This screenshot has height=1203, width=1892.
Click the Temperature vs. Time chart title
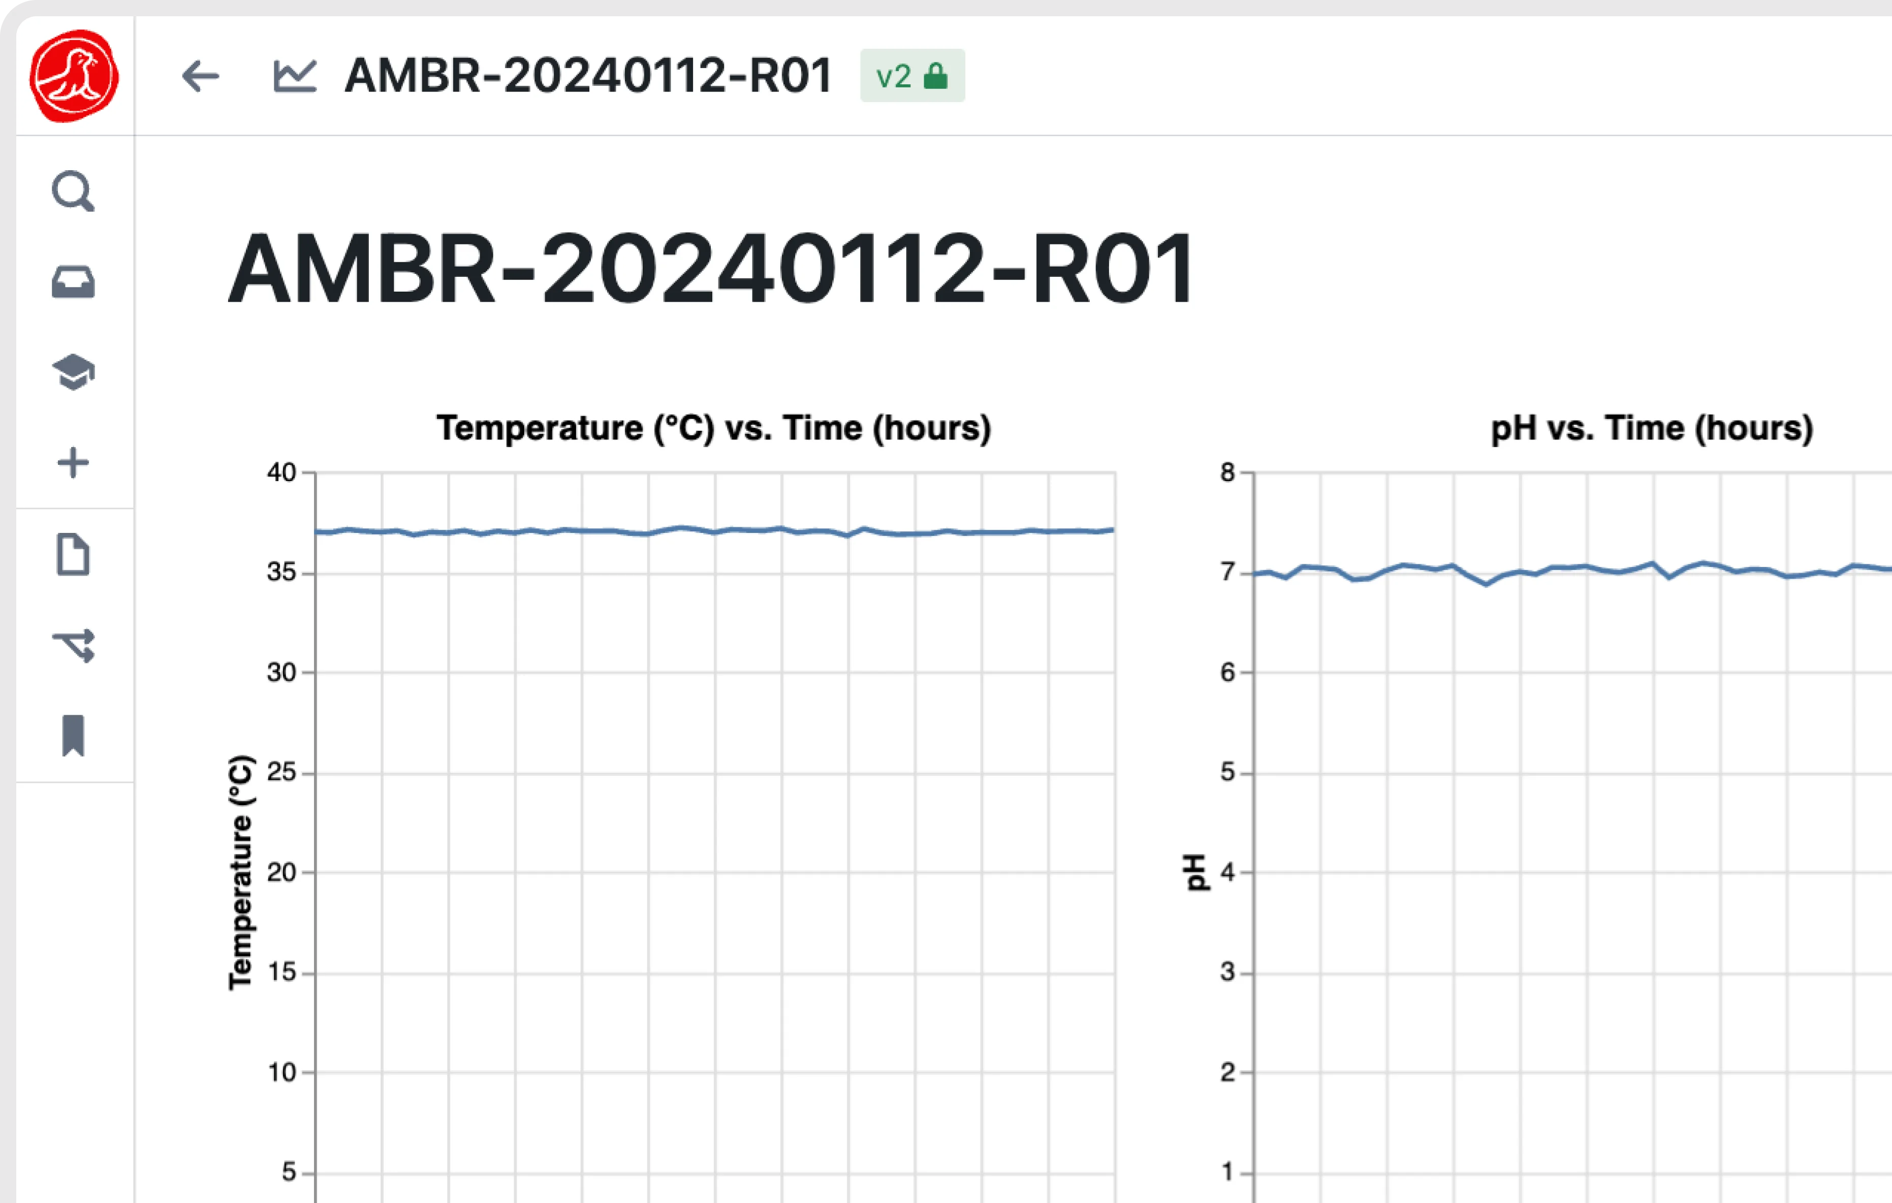pyautogui.click(x=713, y=428)
